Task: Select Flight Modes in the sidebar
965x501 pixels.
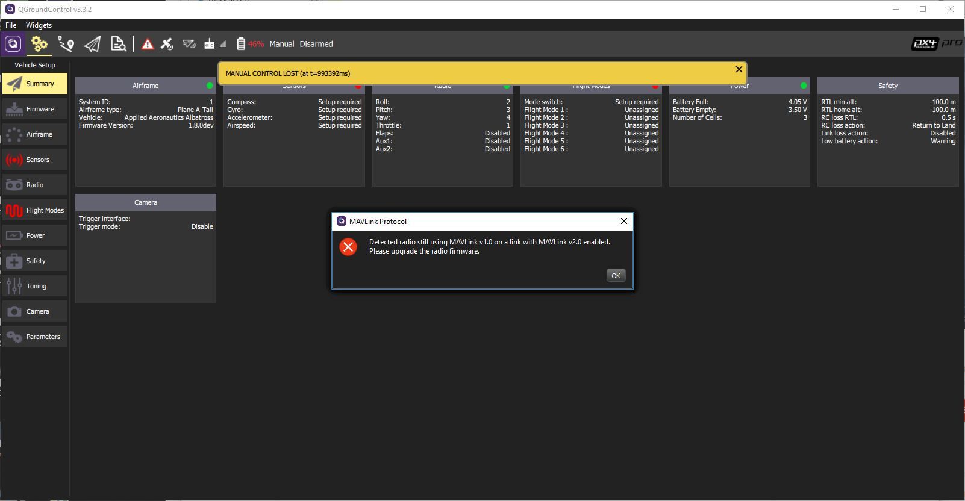Action: (x=35, y=210)
